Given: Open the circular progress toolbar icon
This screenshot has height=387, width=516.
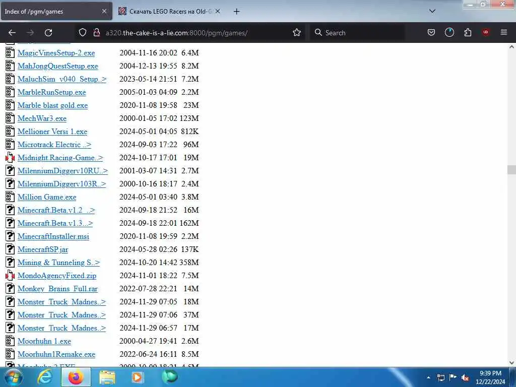Looking at the screenshot, I should click(449, 32).
